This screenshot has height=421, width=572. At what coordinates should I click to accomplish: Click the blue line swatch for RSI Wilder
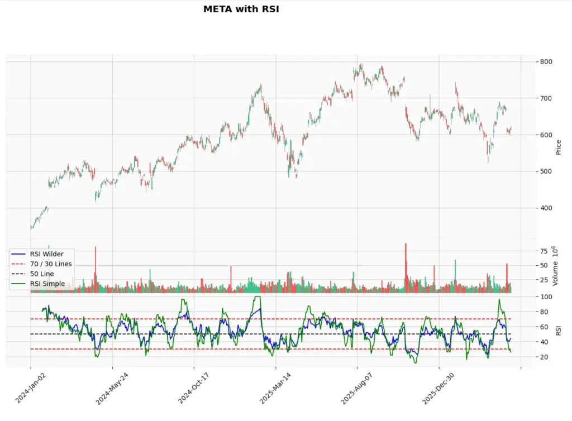[x=18, y=254]
